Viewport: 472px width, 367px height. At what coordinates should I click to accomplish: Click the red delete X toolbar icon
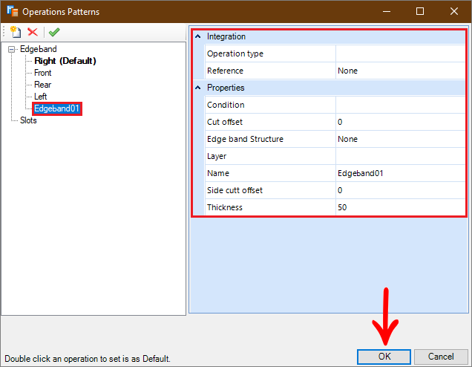(33, 32)
